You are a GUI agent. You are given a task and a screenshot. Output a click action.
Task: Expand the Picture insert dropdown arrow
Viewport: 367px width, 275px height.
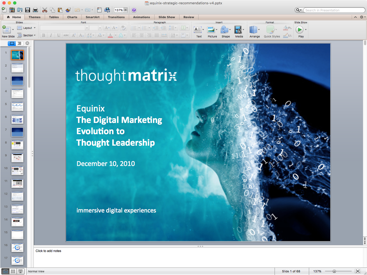point(216,30)
